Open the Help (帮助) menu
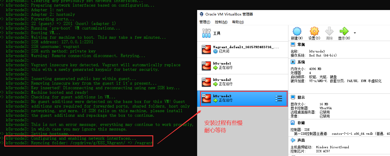Screen dimensions: 390x156 click(238, 22)
